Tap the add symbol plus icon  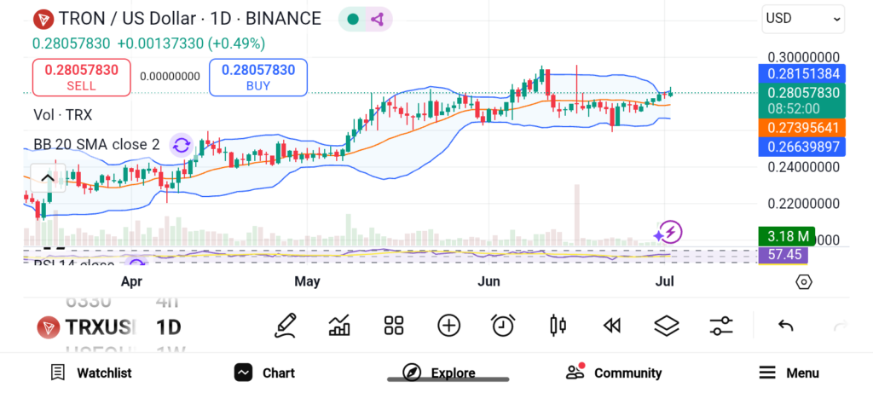[x=448, y=326]
